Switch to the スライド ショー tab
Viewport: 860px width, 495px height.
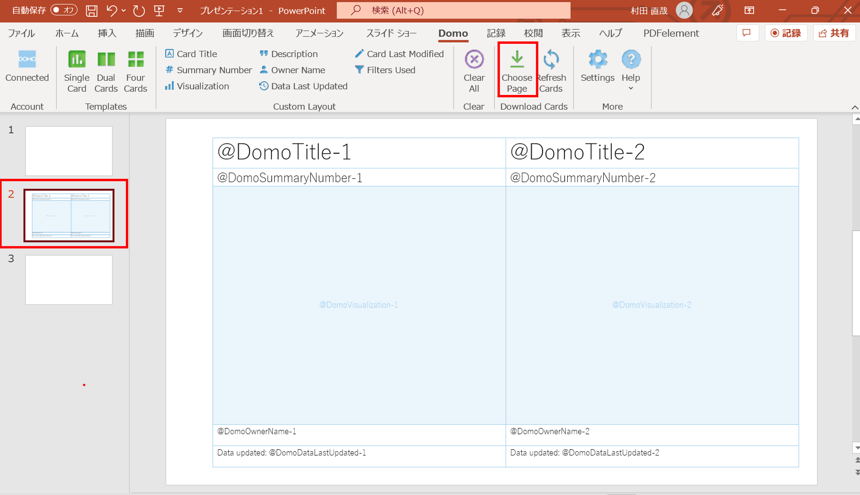click(391, 33)
